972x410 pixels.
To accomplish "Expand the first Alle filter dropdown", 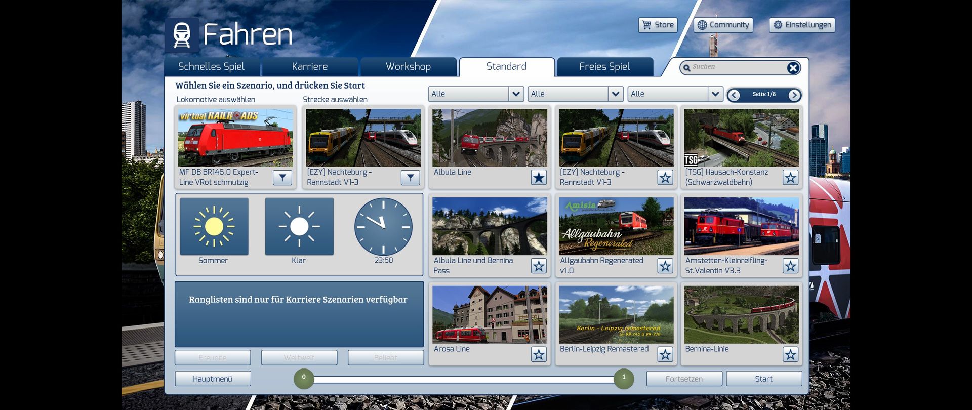I will click(516, 94).
